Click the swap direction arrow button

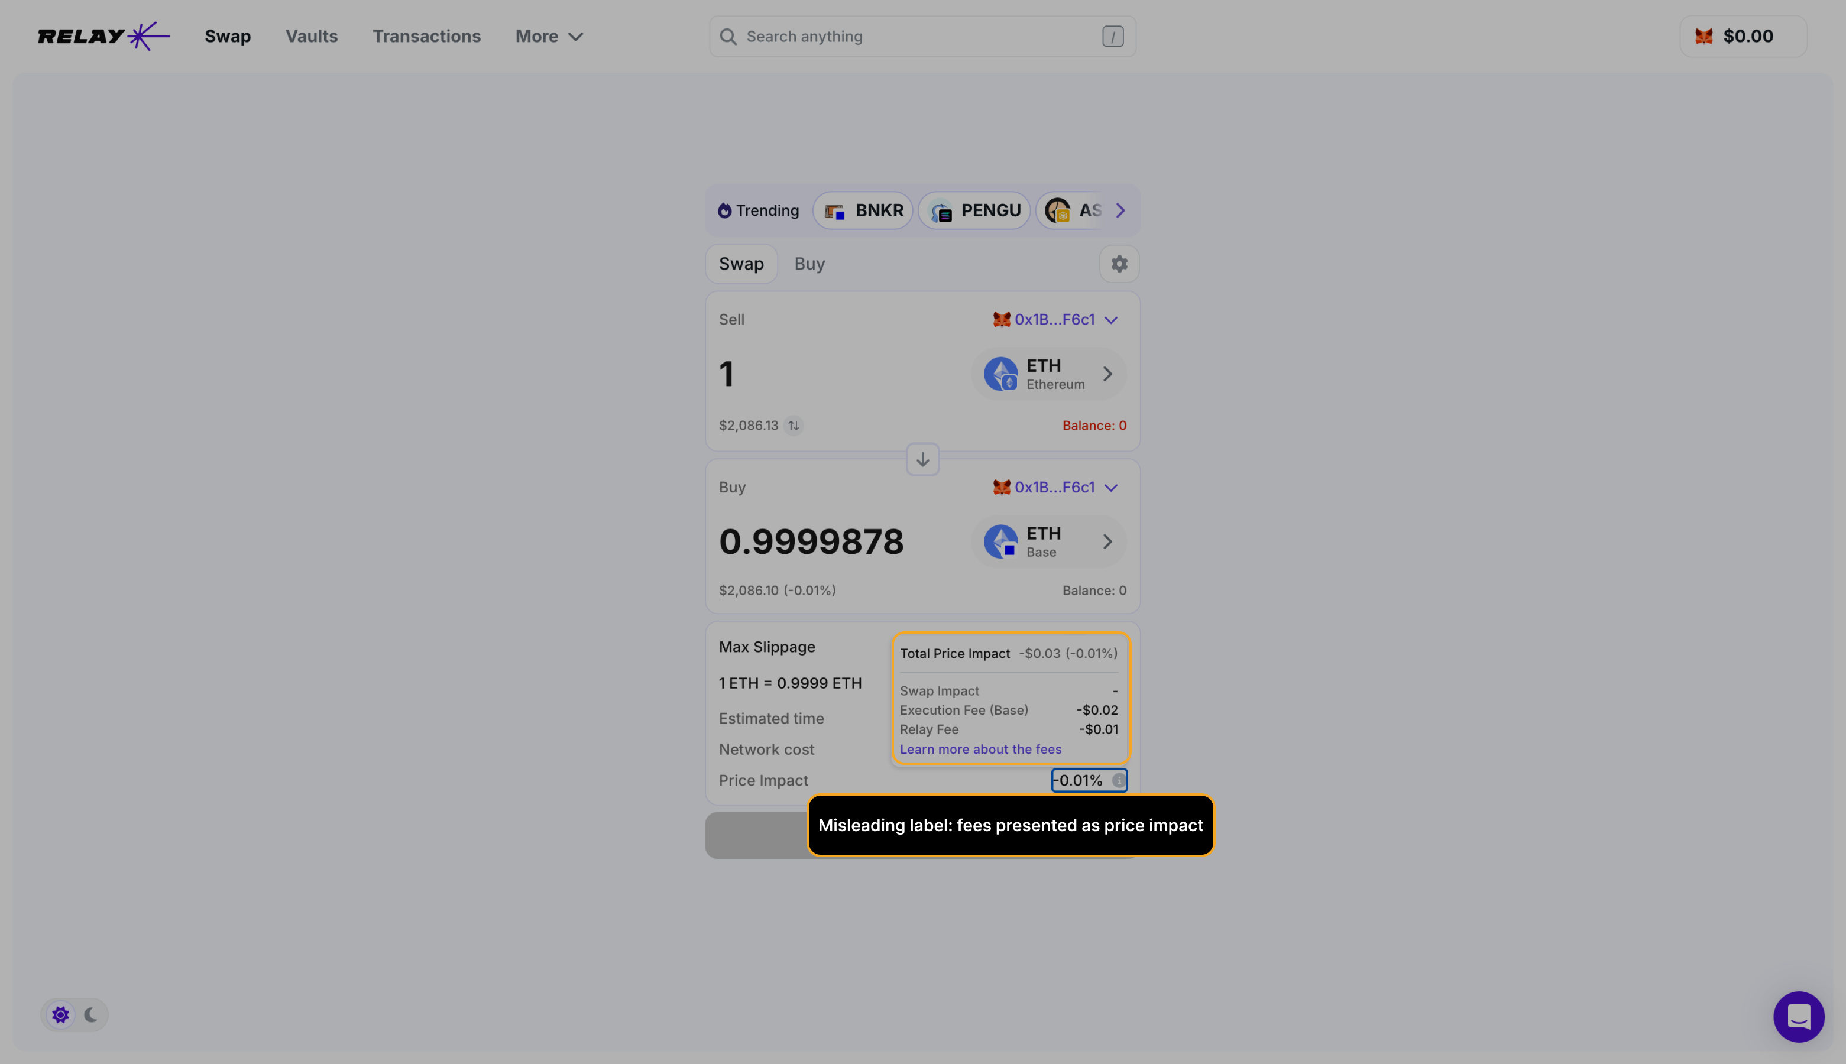coord(922,460)
